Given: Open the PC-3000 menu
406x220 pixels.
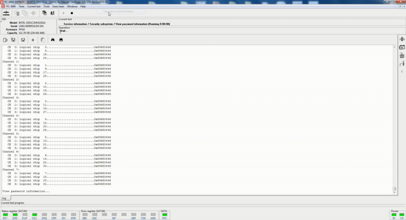Looking at the screenshot, I should [x=11, y=6].
